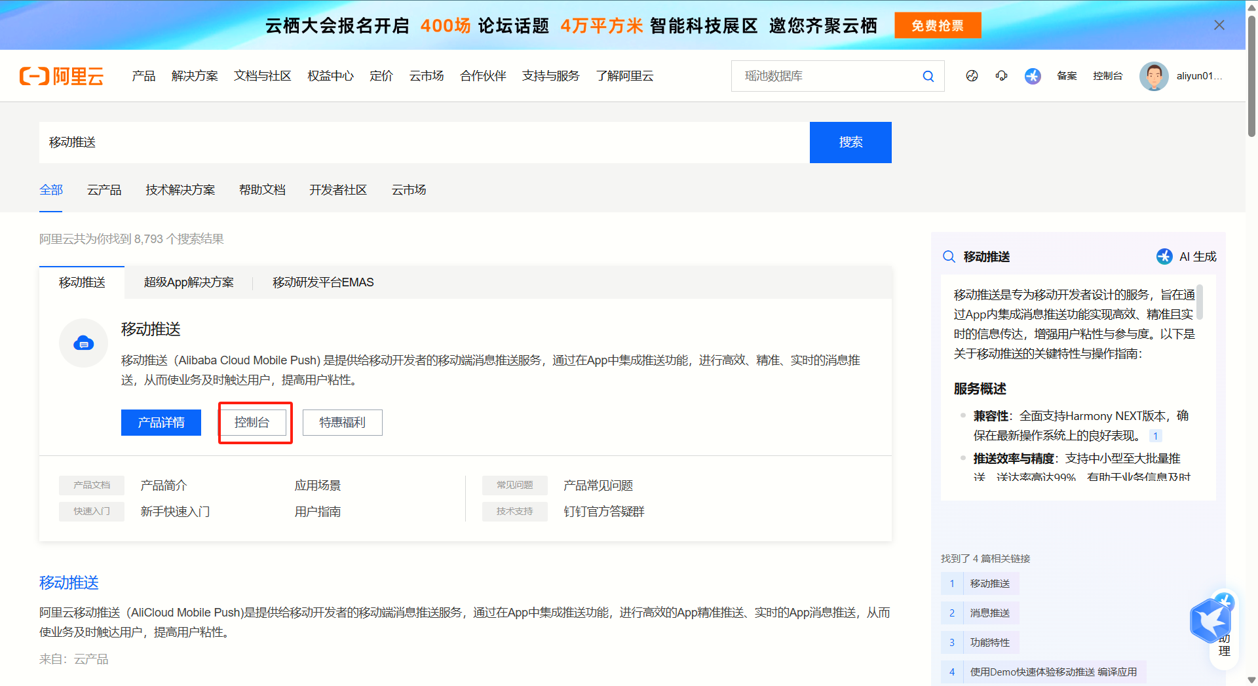This screenshot has width=1258, height=686.
Task: Click the 控制台 button in product card
Action: 252,423
